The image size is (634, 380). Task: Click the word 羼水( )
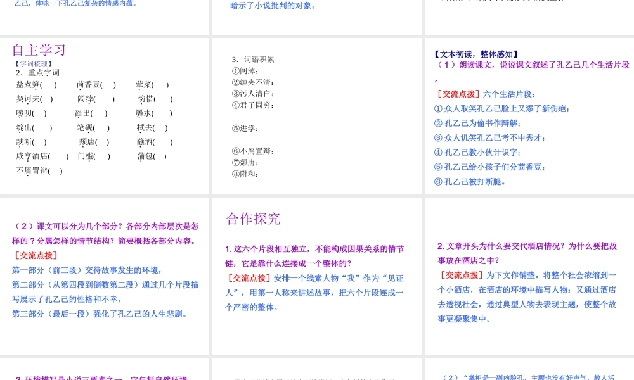(154, 113)
